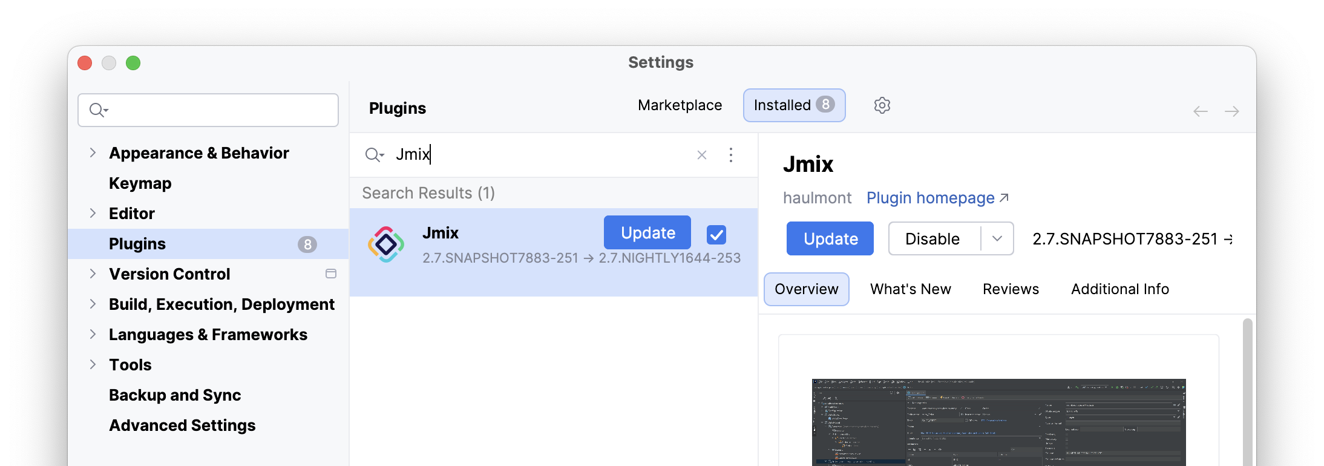The width and height of the screenshot is (1324, 466).
Task: Open the Jmix plugin screenshot thumbnail
Action: click(x=998, y=422)
